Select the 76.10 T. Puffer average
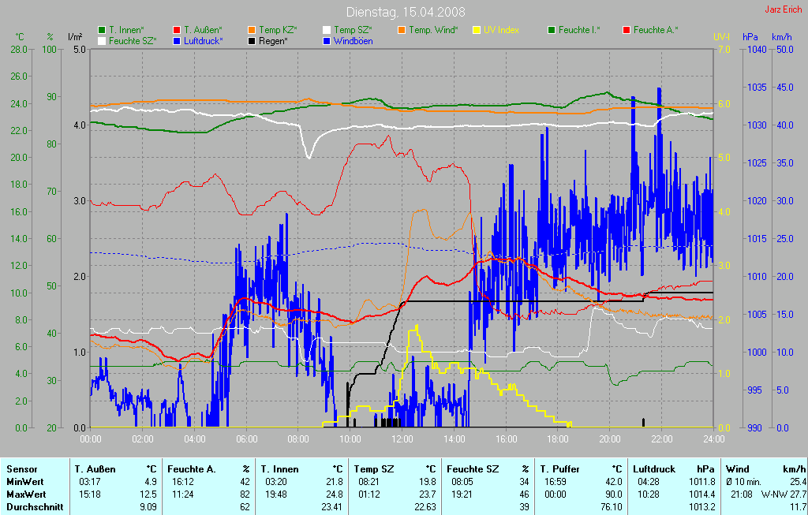Viewport: 808px width, 515px height. coord(611,507)
